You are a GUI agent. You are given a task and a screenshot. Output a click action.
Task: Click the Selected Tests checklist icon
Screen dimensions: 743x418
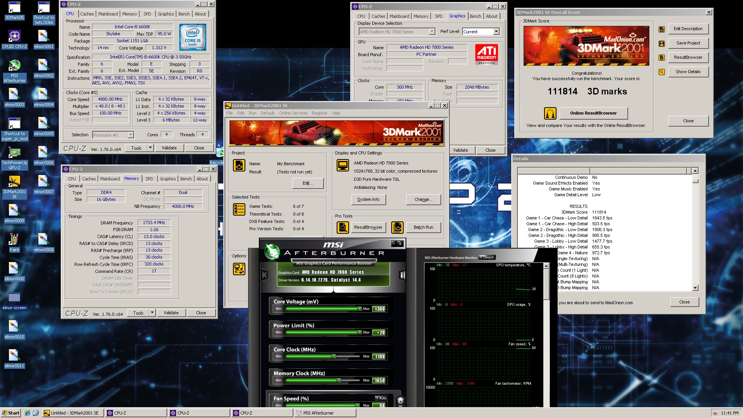239,209
